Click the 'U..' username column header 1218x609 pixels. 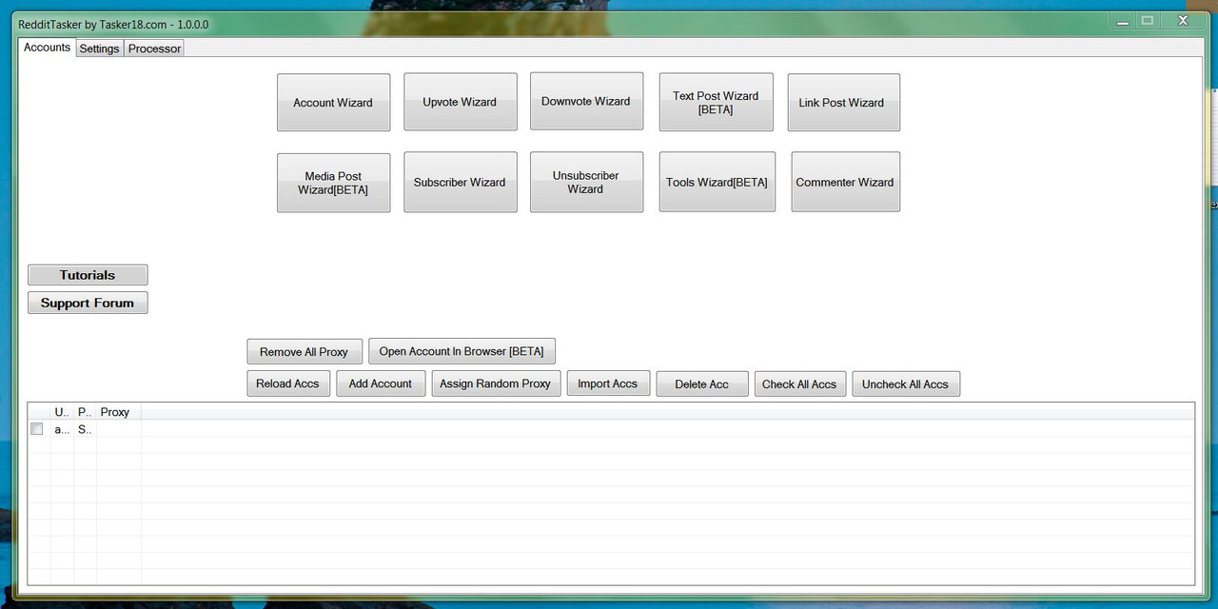click(x=62, y=412)
